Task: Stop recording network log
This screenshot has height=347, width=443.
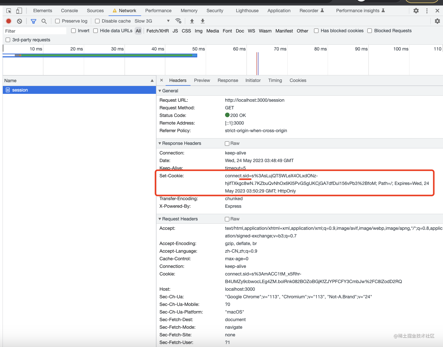Action: click(x=9, y=21)
